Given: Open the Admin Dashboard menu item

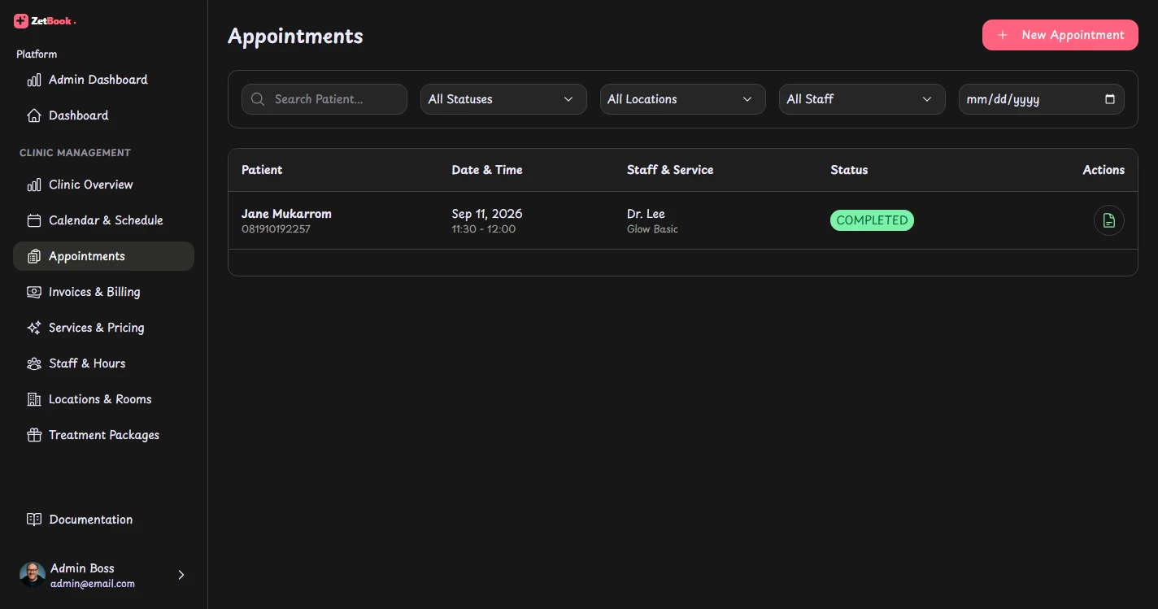Looking at the screenshot, I should pos(103,80).
